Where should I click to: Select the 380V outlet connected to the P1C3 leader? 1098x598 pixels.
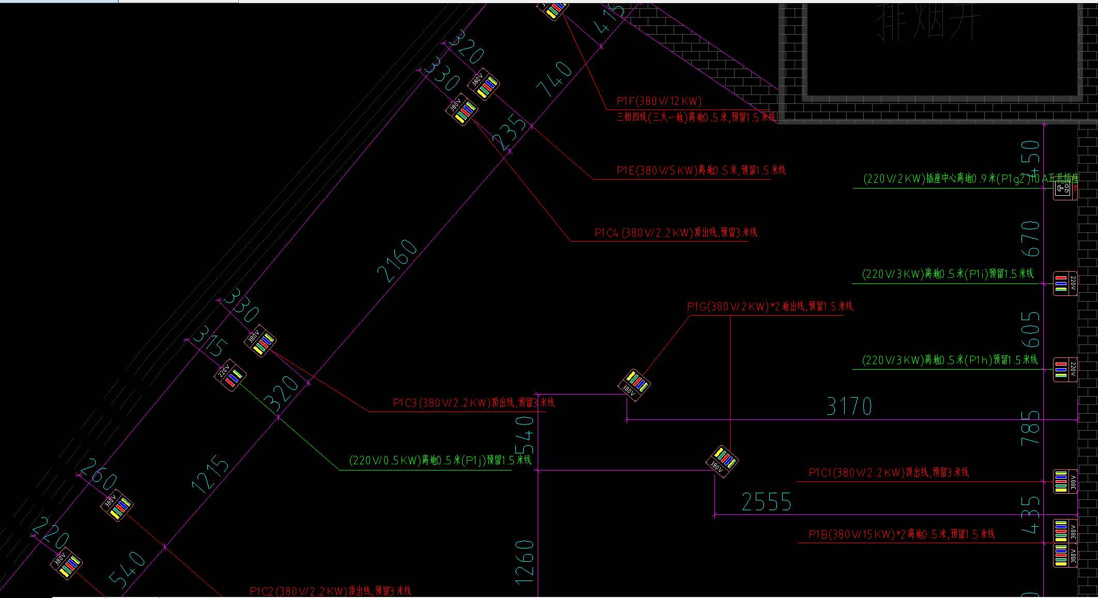(260, 341)
